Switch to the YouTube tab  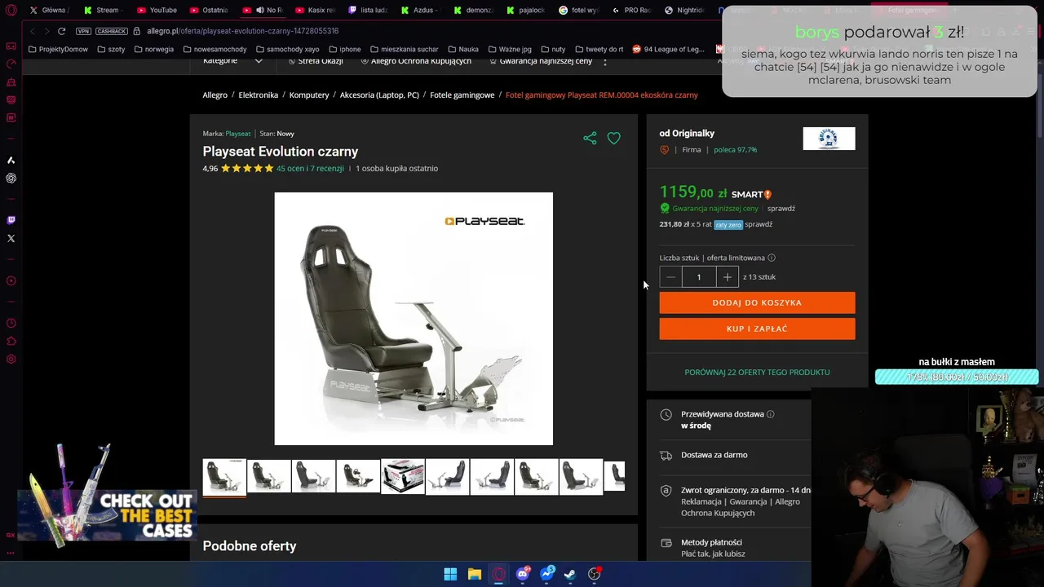pos(157,10)
